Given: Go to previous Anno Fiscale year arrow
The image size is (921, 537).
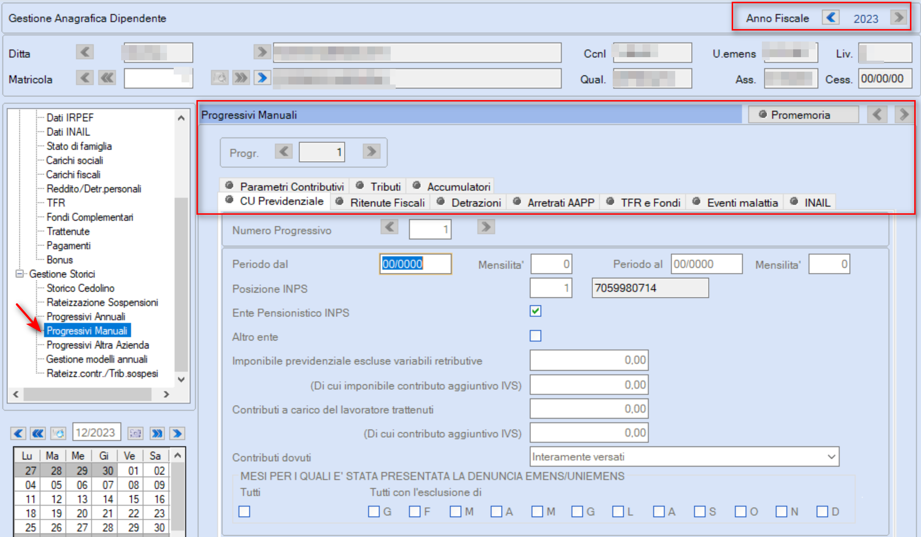Looking at the screenshot, I should click(x=830, y=17).
